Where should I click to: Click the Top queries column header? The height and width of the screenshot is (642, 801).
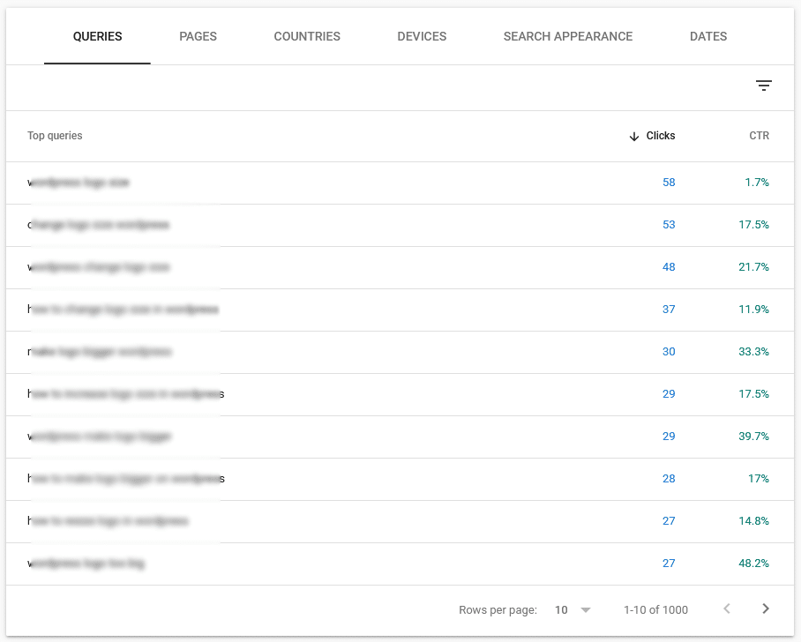(x=55, y=136)
